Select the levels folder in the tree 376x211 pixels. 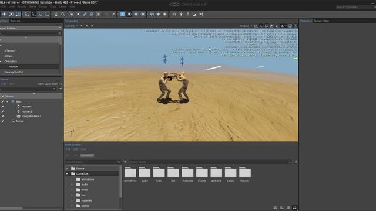coord(85,190)
